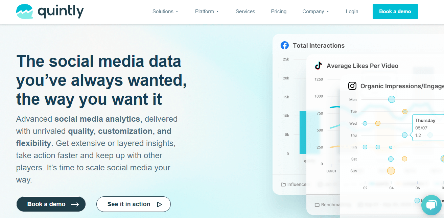Image resolution: width=444 pixels, height=218 pixels.
Task: Click the Instagram icon beside Organic Impressions
Action: pos(352,86)
